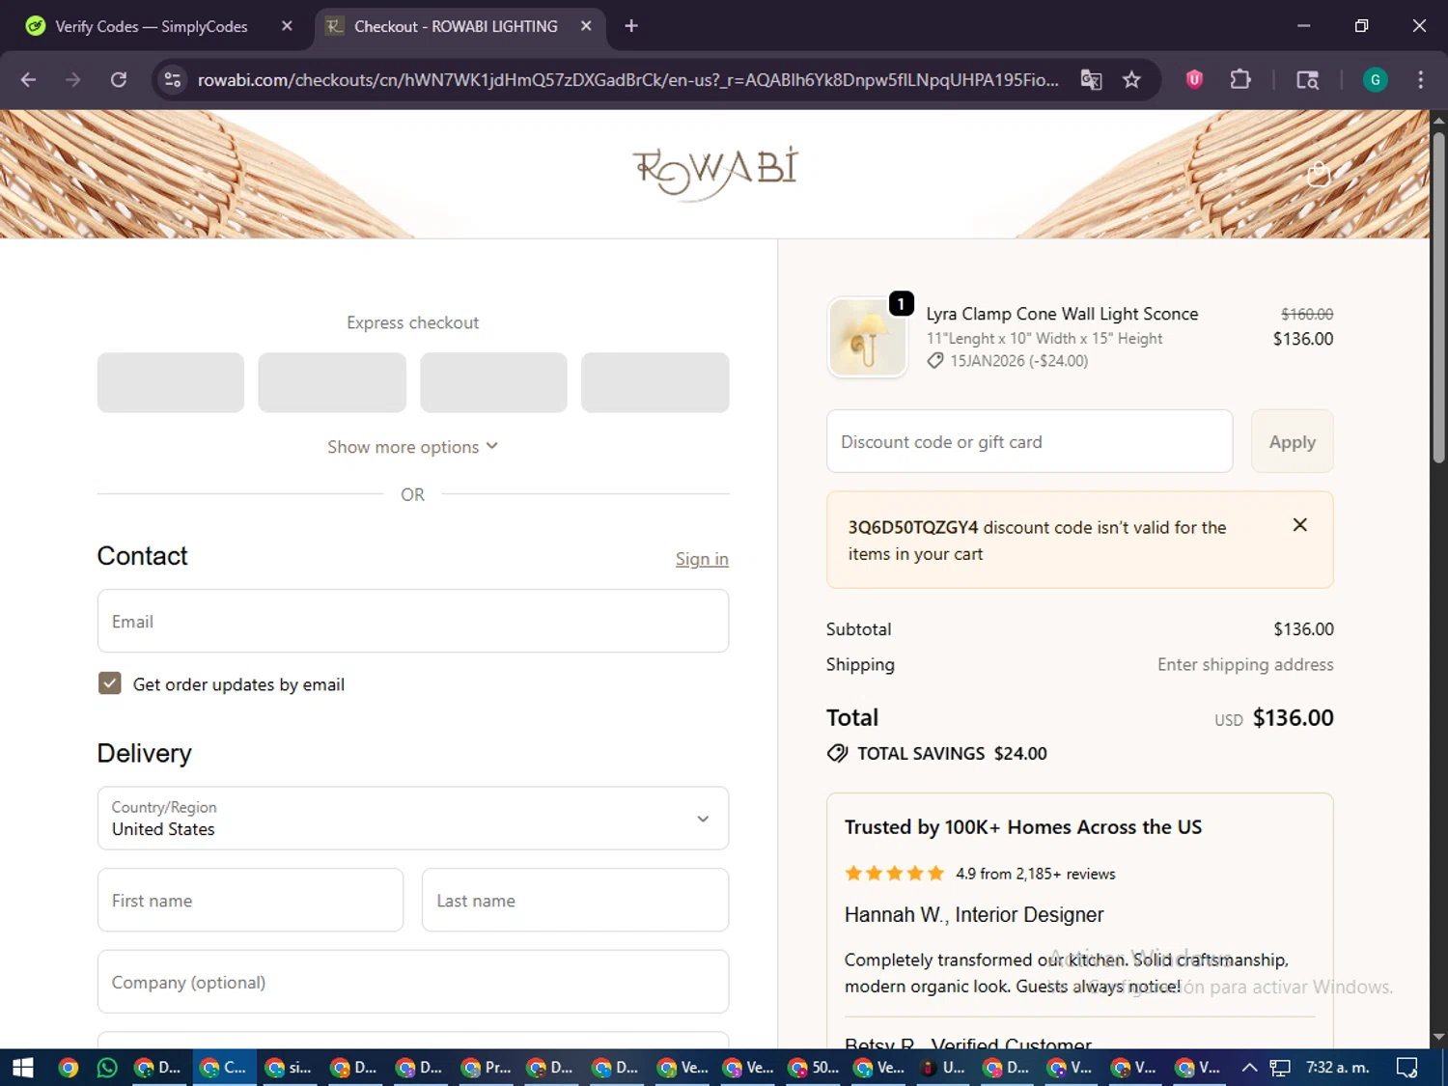1448x1086 pixels.
Task: Go back to the previous page
Action: (28, 80)
